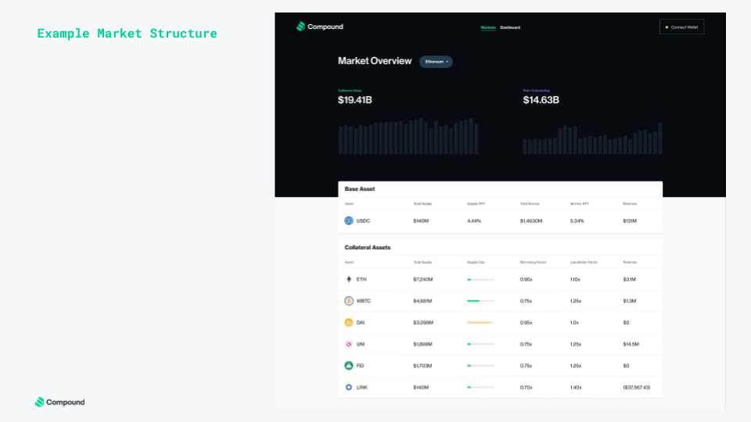Image resolution: width=751 pixels, height=422 pixels.
Task: Click the Supply Cap column header
Action: click(x=476, y=263)
